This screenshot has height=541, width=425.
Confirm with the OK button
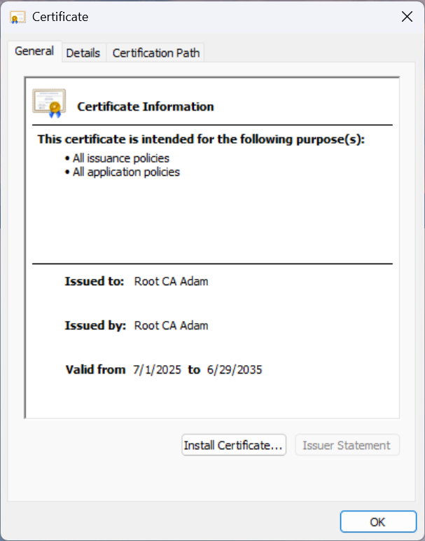tap(378, 521)
